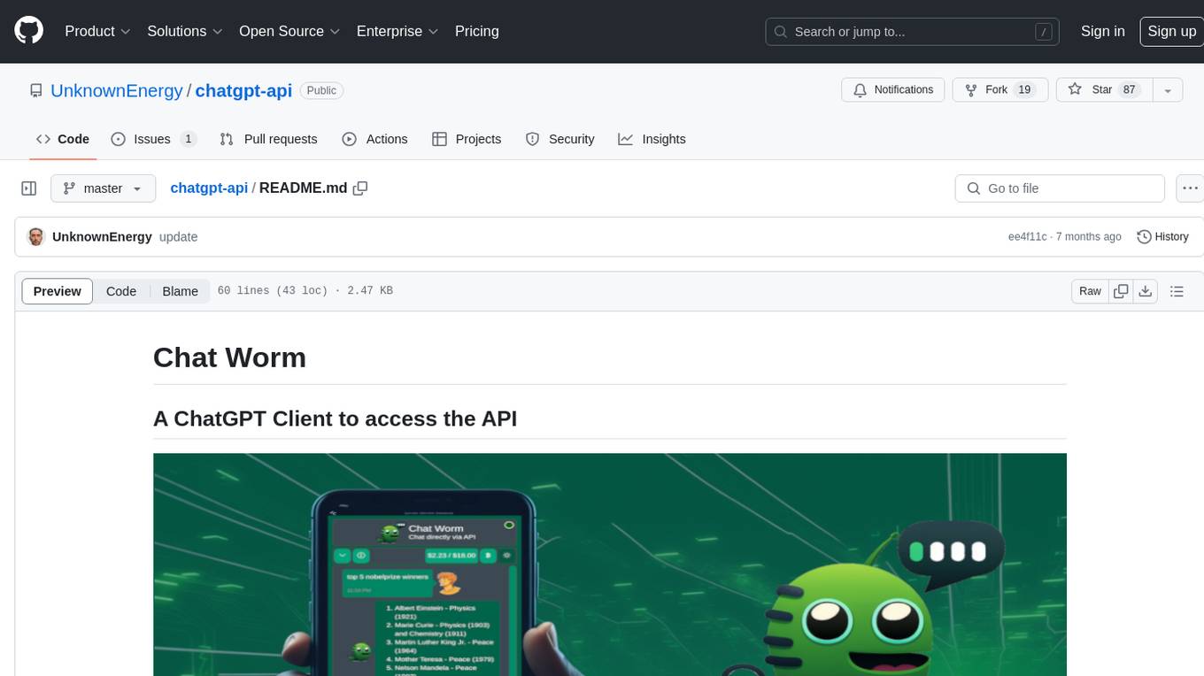1204x676 pixels.
Task: Switch to the Insights tab
Action: point(652,139)
